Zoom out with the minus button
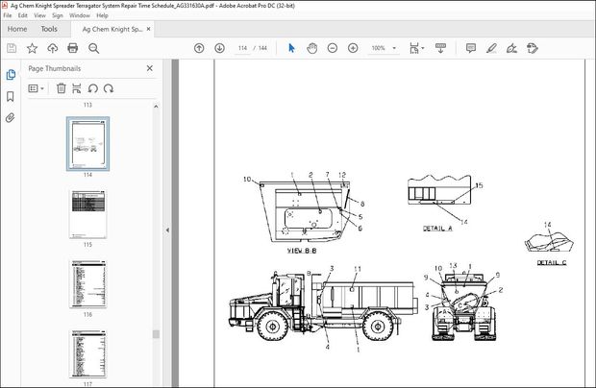The image size is (596, 388). [335, 48]
